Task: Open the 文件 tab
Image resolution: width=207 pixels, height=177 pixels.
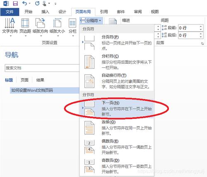Action: point(10,12)
